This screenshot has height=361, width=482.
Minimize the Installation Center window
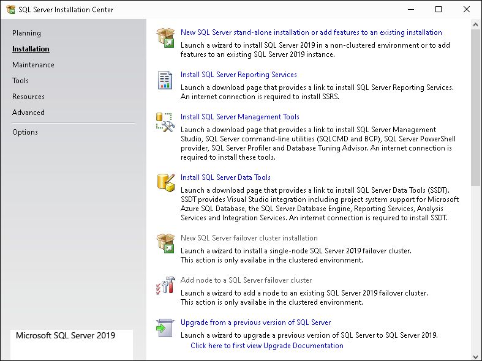coord(411,10)
